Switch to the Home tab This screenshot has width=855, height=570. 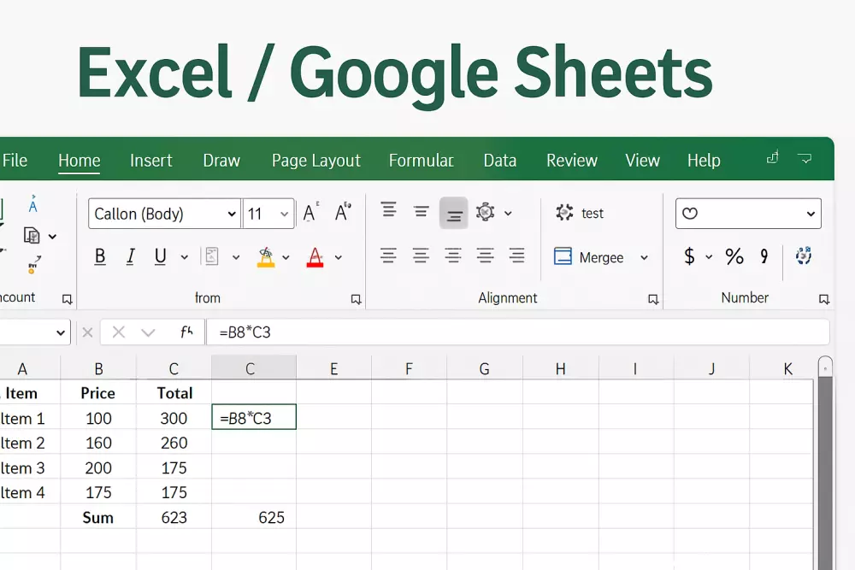79,160
